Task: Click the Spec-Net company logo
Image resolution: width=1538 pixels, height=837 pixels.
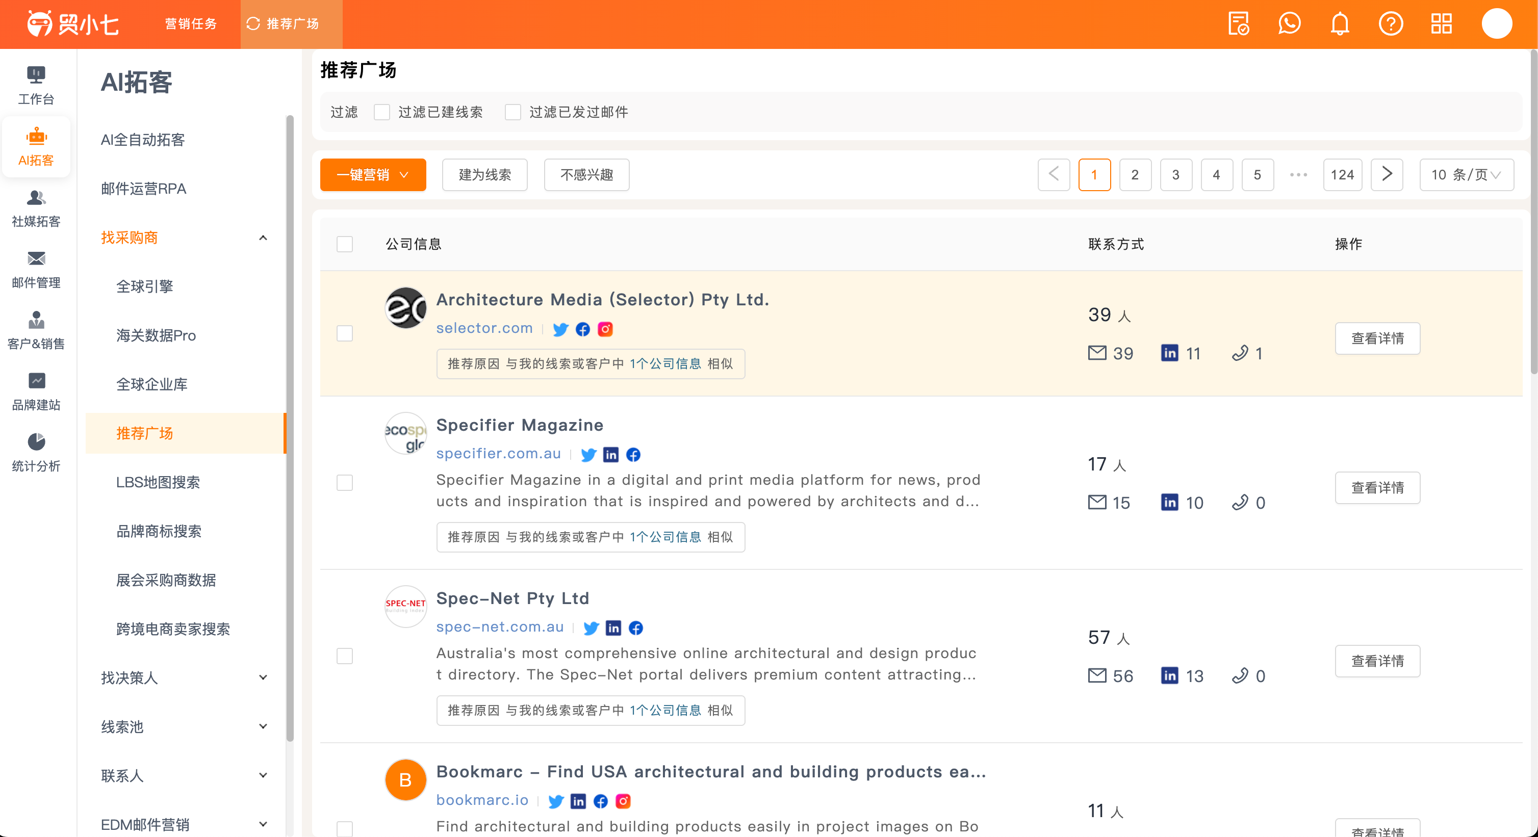Action: pos(405,607)
